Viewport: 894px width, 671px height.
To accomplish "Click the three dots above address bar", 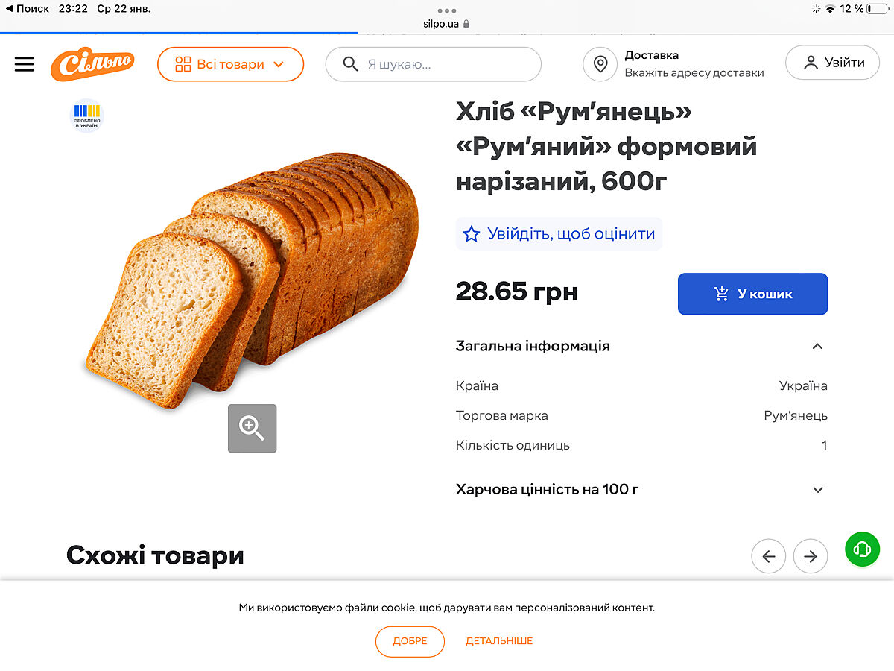I will tap(447, 10).
